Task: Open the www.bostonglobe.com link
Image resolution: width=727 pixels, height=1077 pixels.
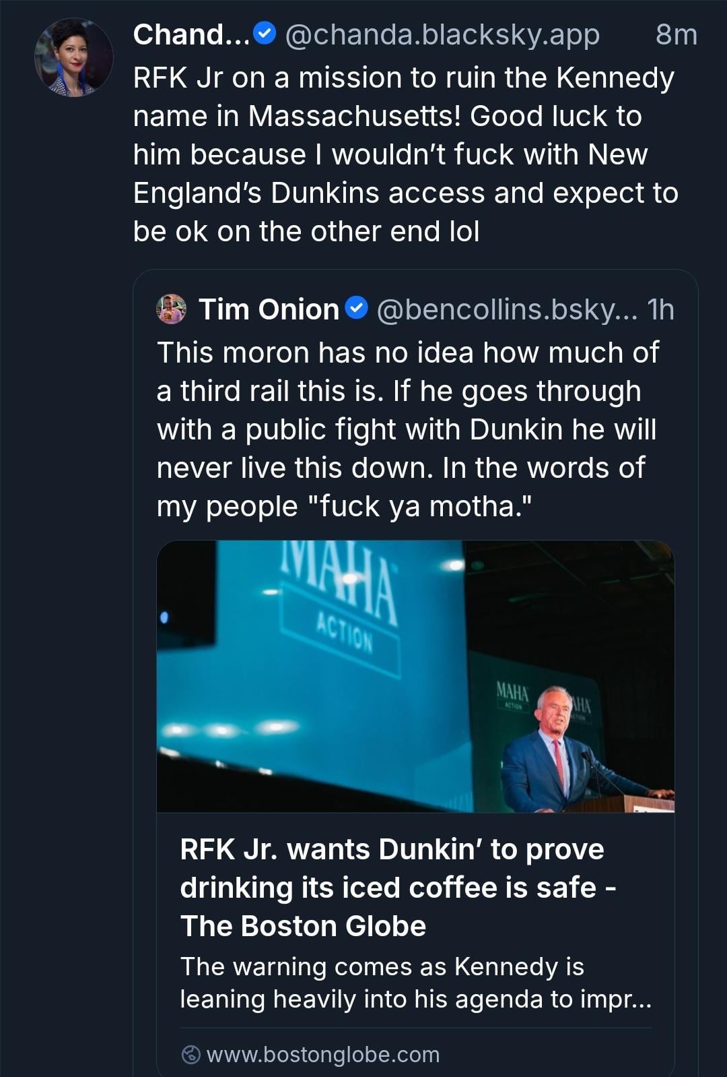Action: (x=322, y=1054)
